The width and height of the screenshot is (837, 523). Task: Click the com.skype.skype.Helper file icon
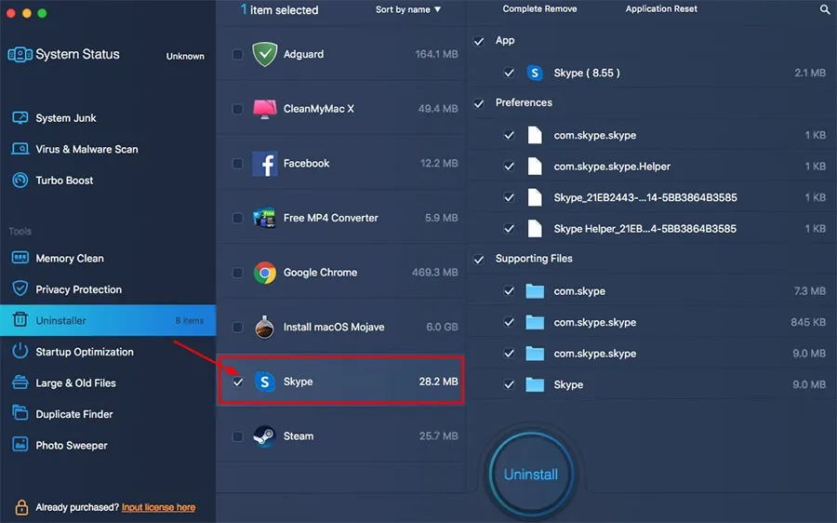click(535, 167)
